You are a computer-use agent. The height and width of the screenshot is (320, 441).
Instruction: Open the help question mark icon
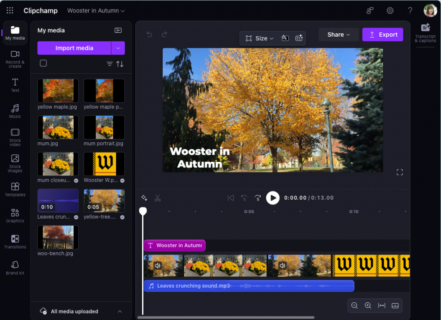tap(410, 11)
